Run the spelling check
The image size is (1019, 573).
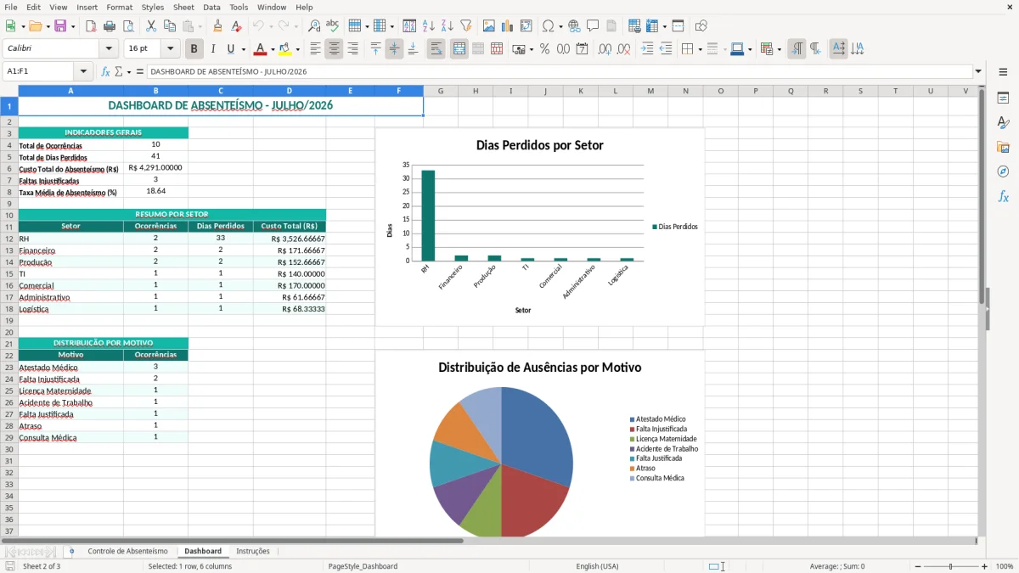pos(333,26)
